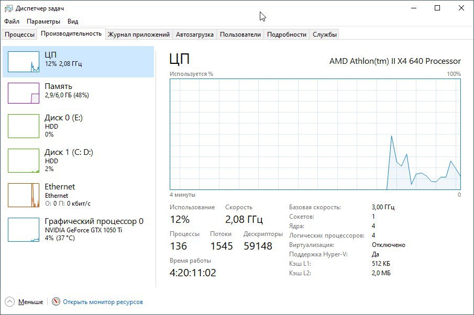Click the Ethernet mini graph thumbnail
The image size is (474, 315).
click(x=24, y=195)
